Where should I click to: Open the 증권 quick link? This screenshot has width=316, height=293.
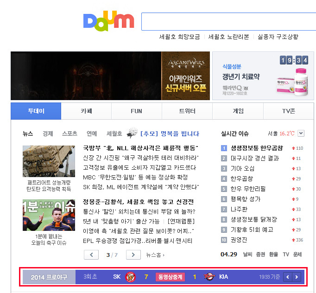(260, 255)
